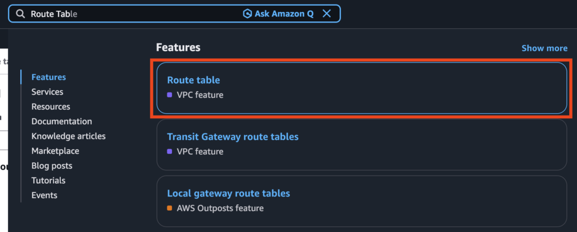This screenshot has width=577, height=232.
Task: Clear the search with X icon
Action: coord(326,14)
